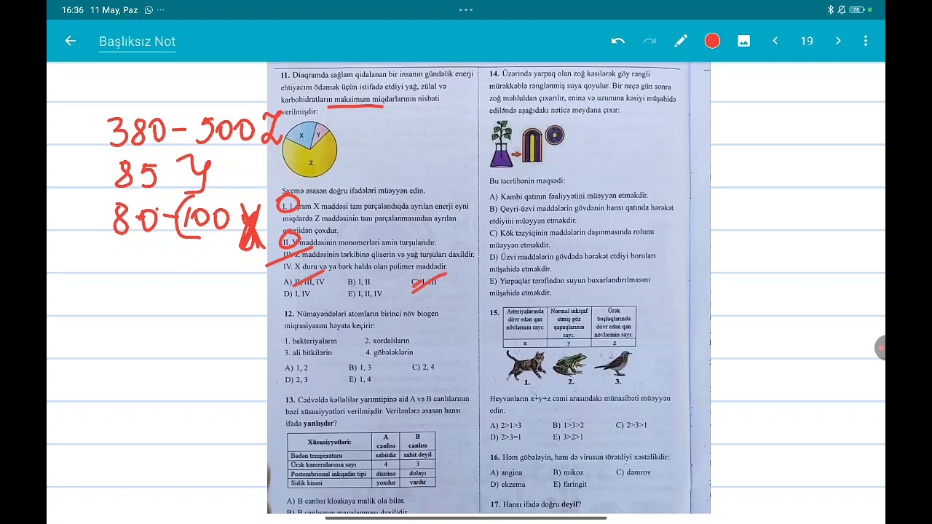Tap answer E) 3>2>1 in question 15
The width and height of the screenshot is (932, 524).
(568, 437)
